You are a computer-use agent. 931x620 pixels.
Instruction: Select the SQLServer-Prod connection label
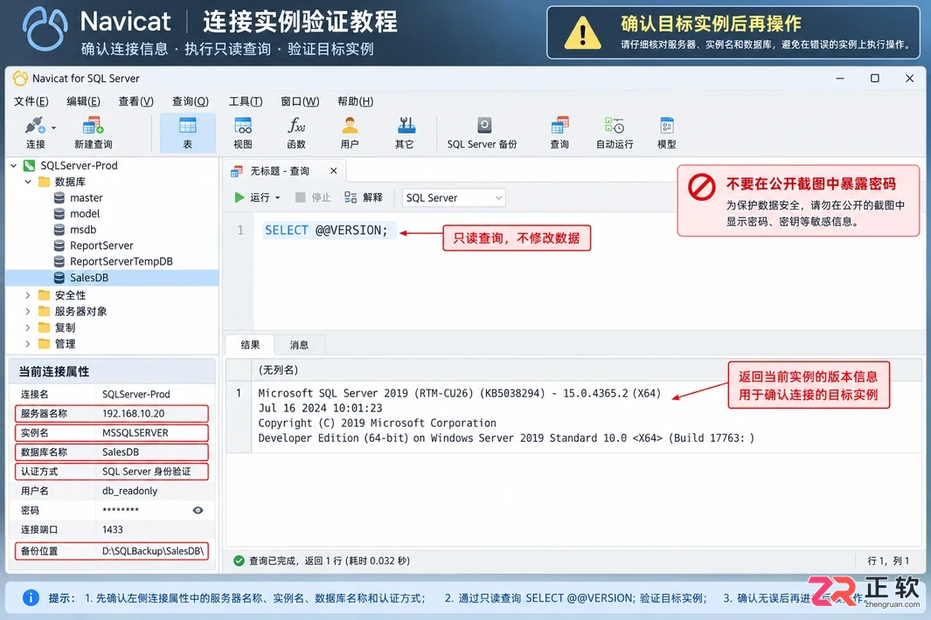[79, 166]
